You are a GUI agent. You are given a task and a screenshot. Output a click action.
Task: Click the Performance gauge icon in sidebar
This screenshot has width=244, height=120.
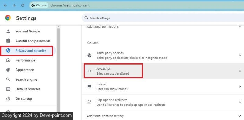pos(8,60)
